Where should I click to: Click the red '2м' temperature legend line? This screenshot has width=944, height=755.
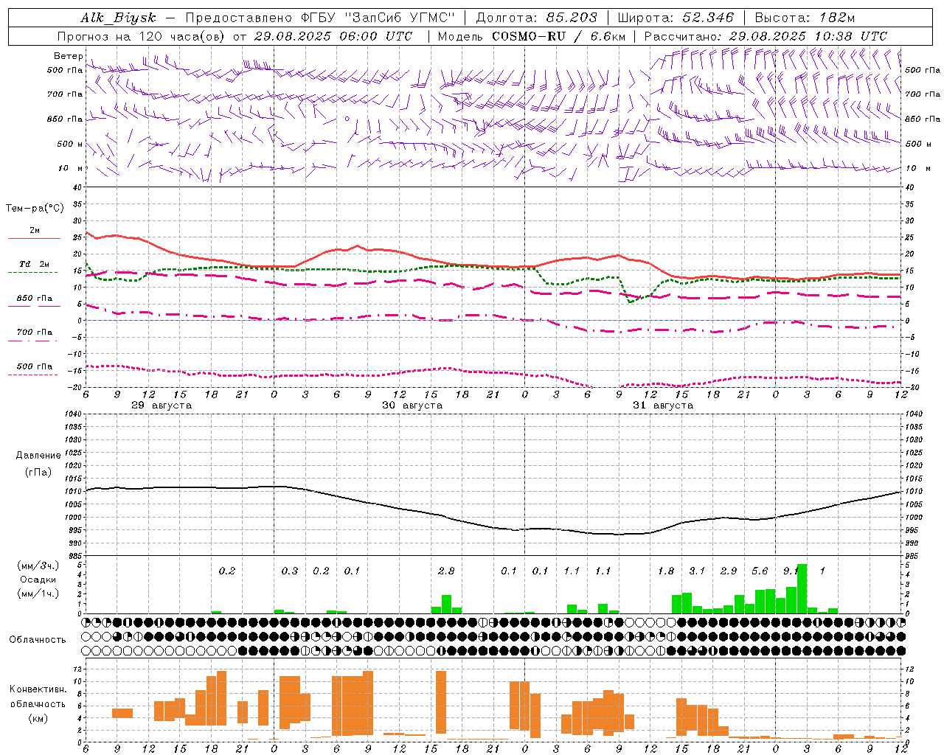[x=34, y=238]
